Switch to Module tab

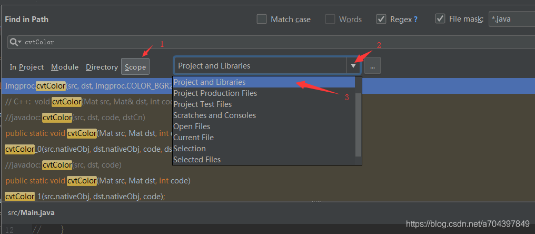pos(65,67)
